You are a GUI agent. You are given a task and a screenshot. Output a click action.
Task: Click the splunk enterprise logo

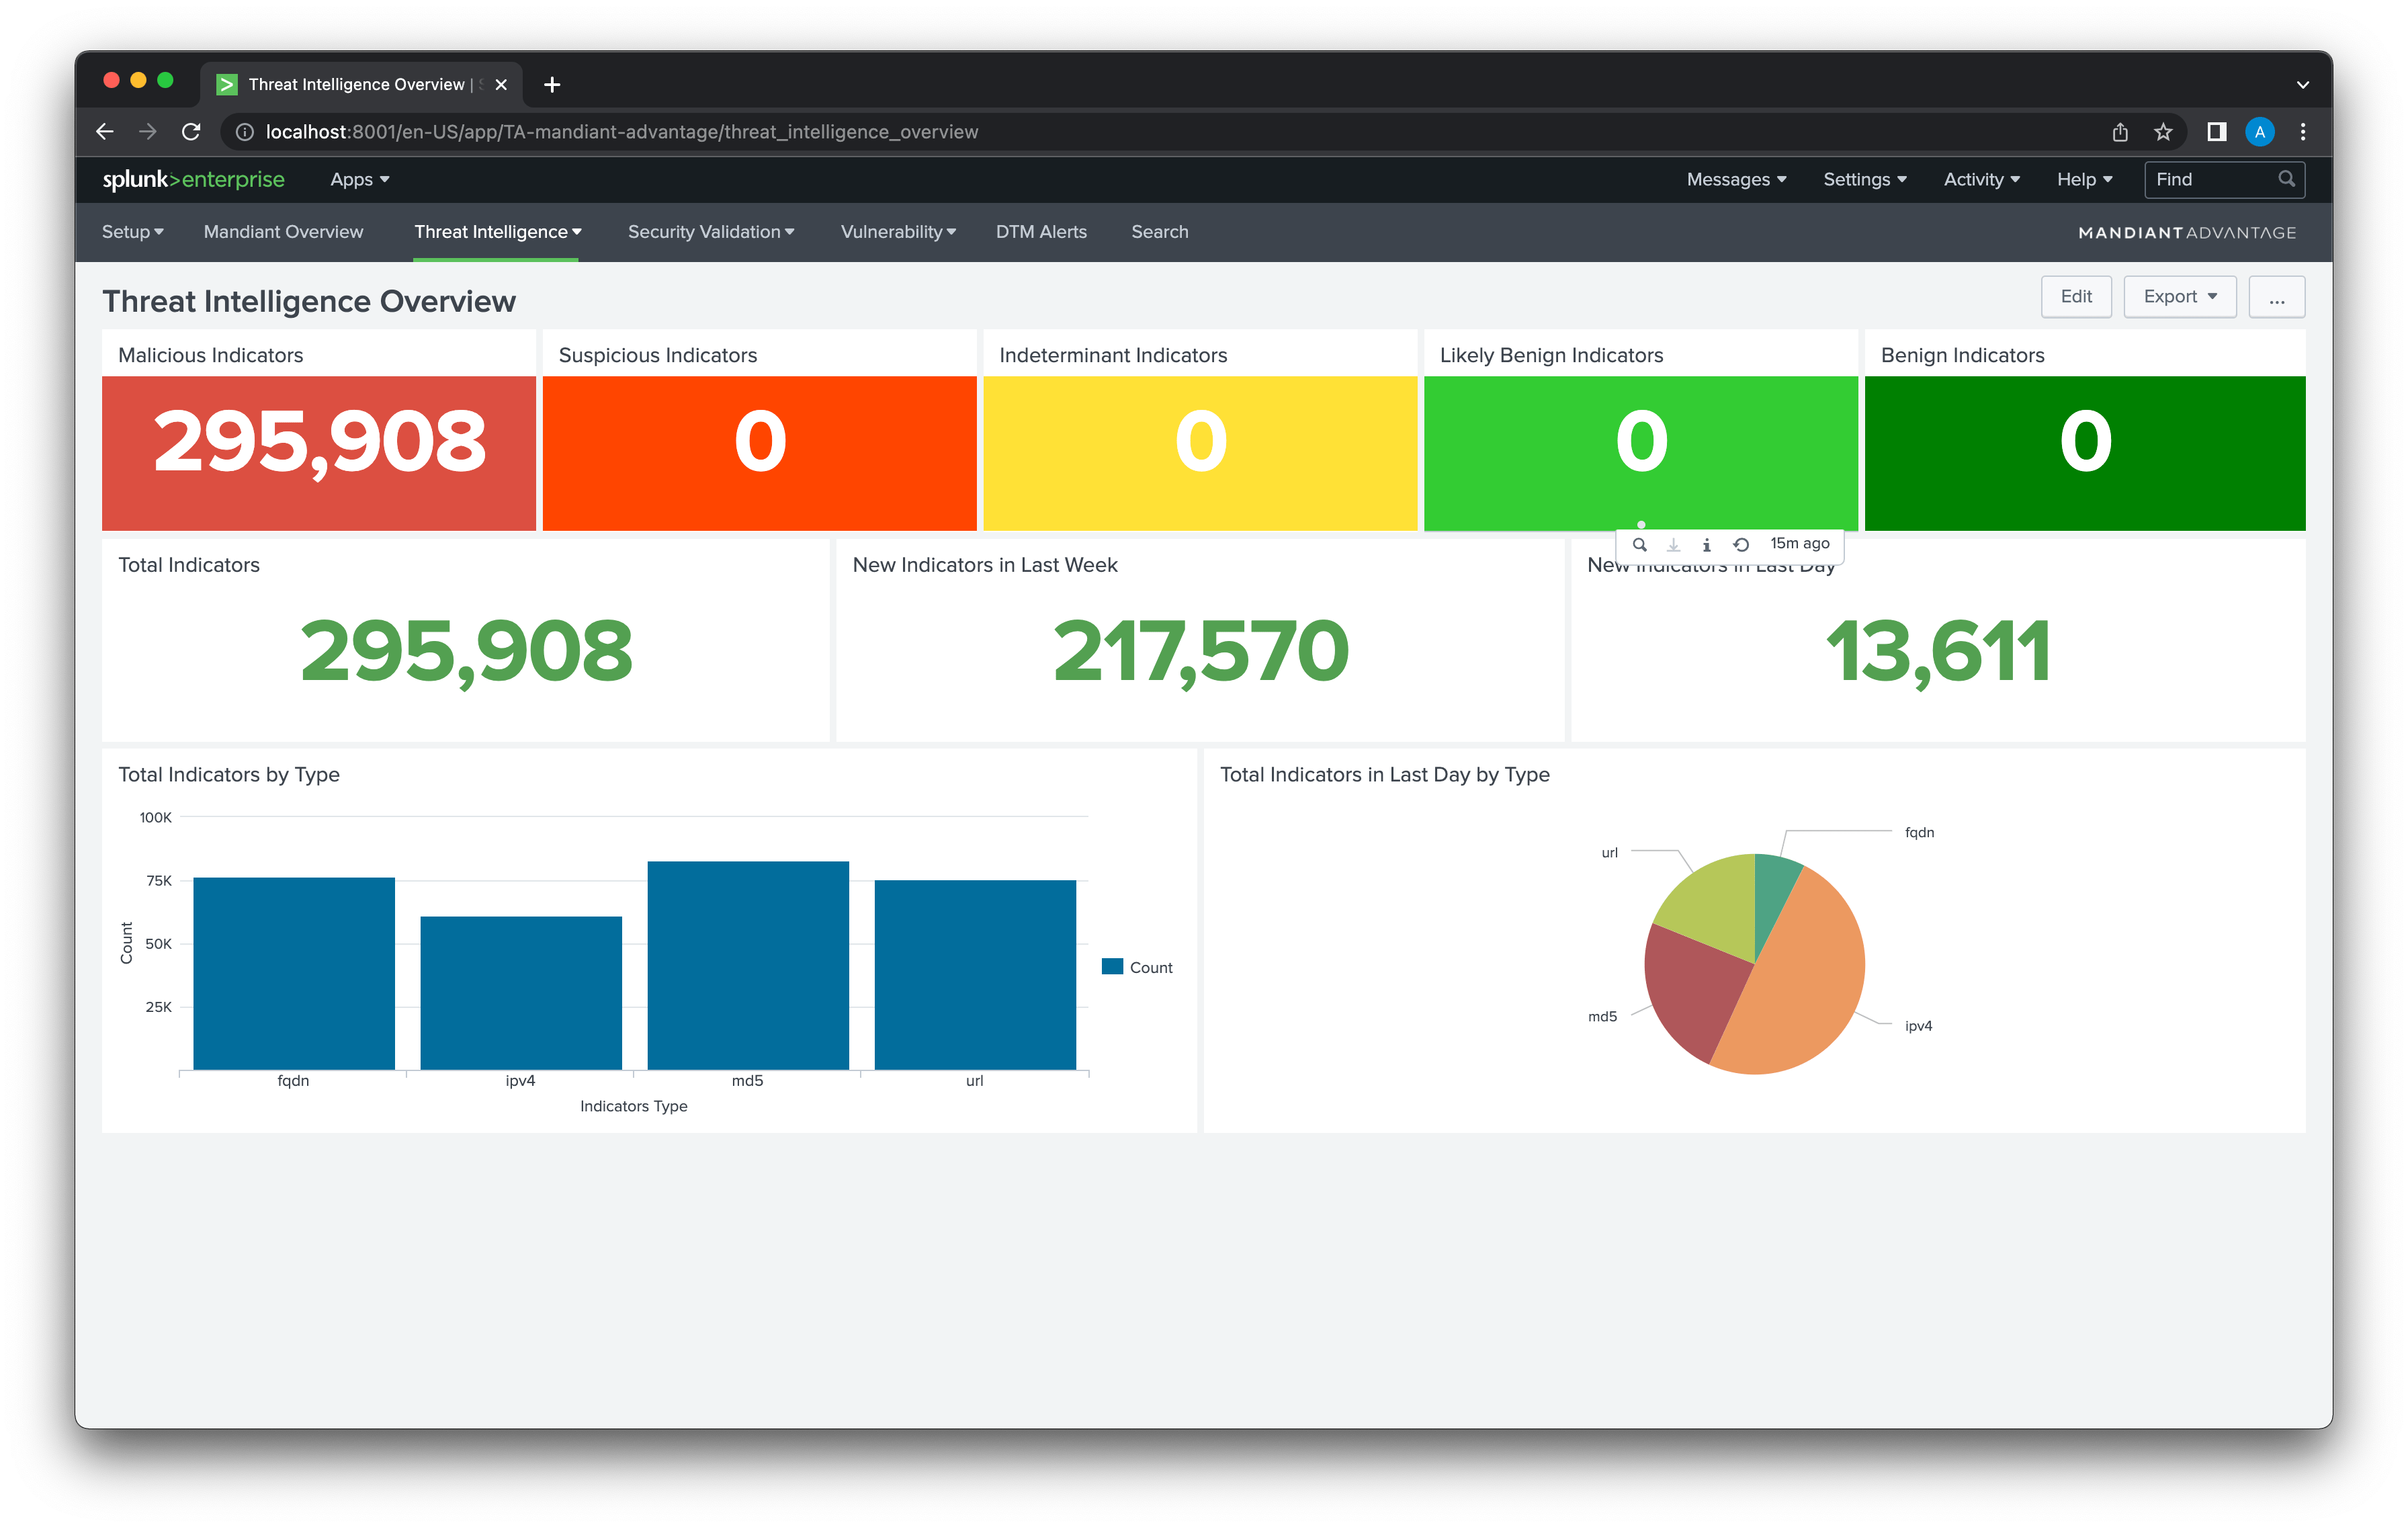[x=195, y=180]
